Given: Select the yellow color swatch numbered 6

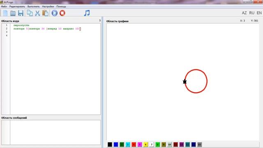Looking at the screenshot, I should 146,144.
